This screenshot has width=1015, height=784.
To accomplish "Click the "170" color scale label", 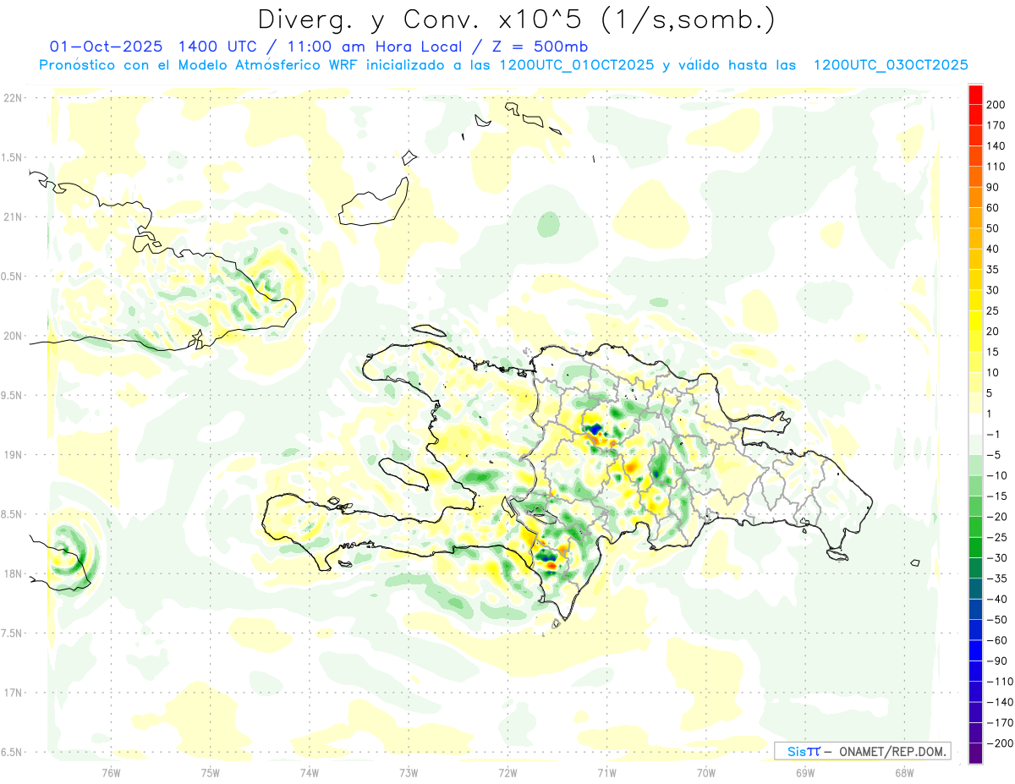I will (x=996, y=125).
